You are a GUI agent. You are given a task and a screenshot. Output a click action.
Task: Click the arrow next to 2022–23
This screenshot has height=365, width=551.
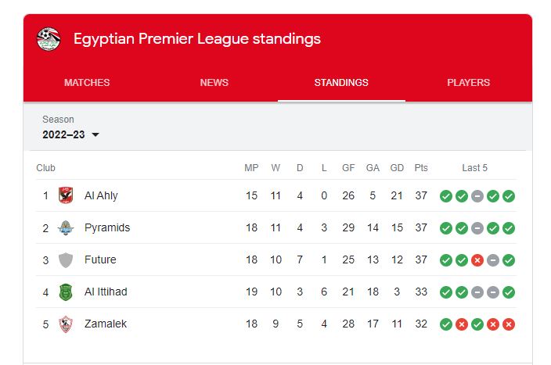click(x=95, y=134)
